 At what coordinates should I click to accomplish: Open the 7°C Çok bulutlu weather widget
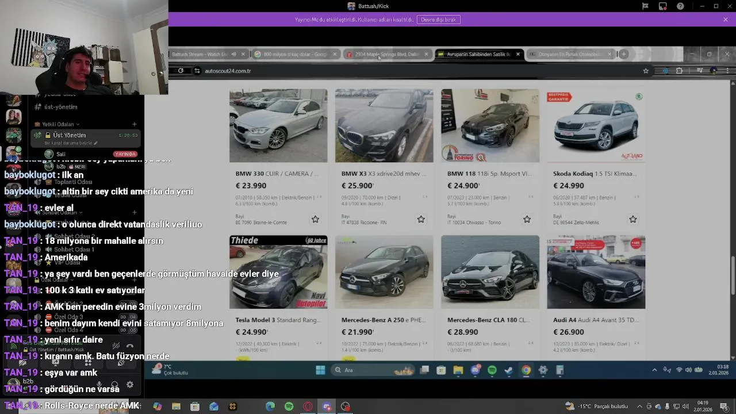171,370
